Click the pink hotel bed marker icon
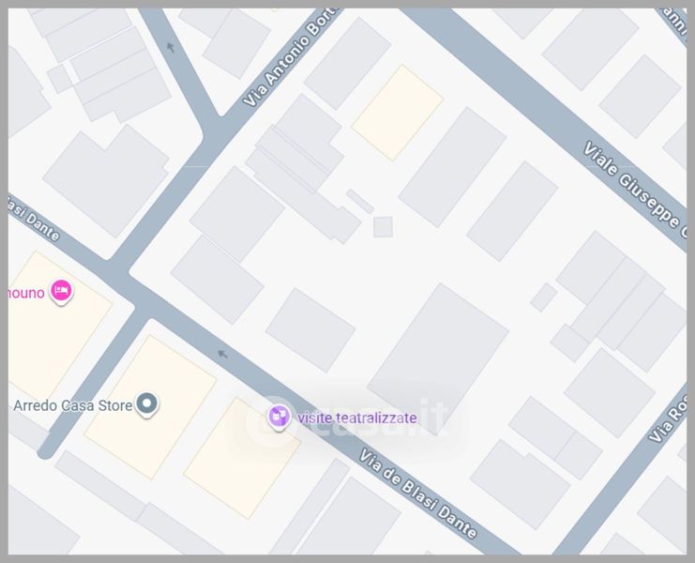695x563 pixels. coord(61,292)
